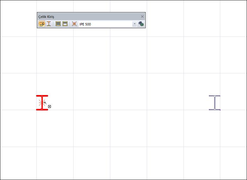Click the I-section beam icon in toolbar
Viewport: 247px width, 180px height.
click(49, 24)
